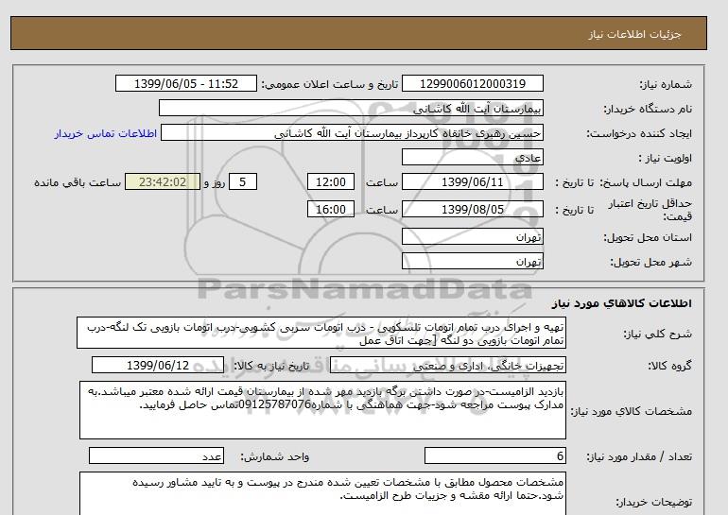The image size is (728, 515).
Task: Click the label تاریخ نیاز به کالا
Action: pyautogui.click(x=271, y=366)
